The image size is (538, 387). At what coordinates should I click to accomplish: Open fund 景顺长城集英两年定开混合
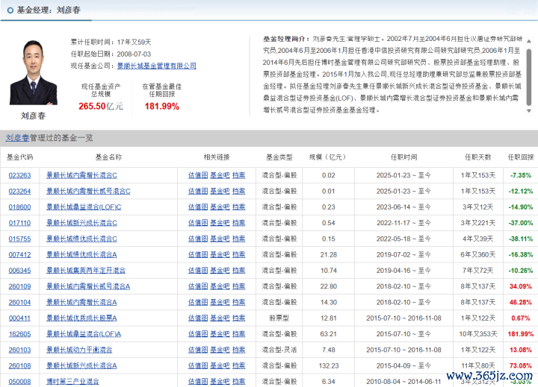[x=86, y=271]
